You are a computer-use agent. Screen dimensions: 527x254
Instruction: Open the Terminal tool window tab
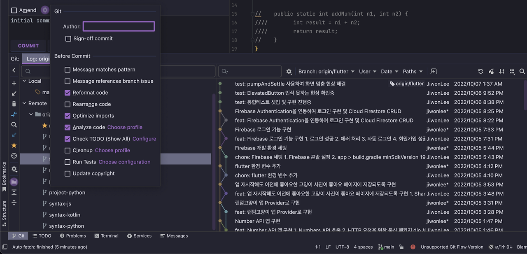click(x=106, y=236)
